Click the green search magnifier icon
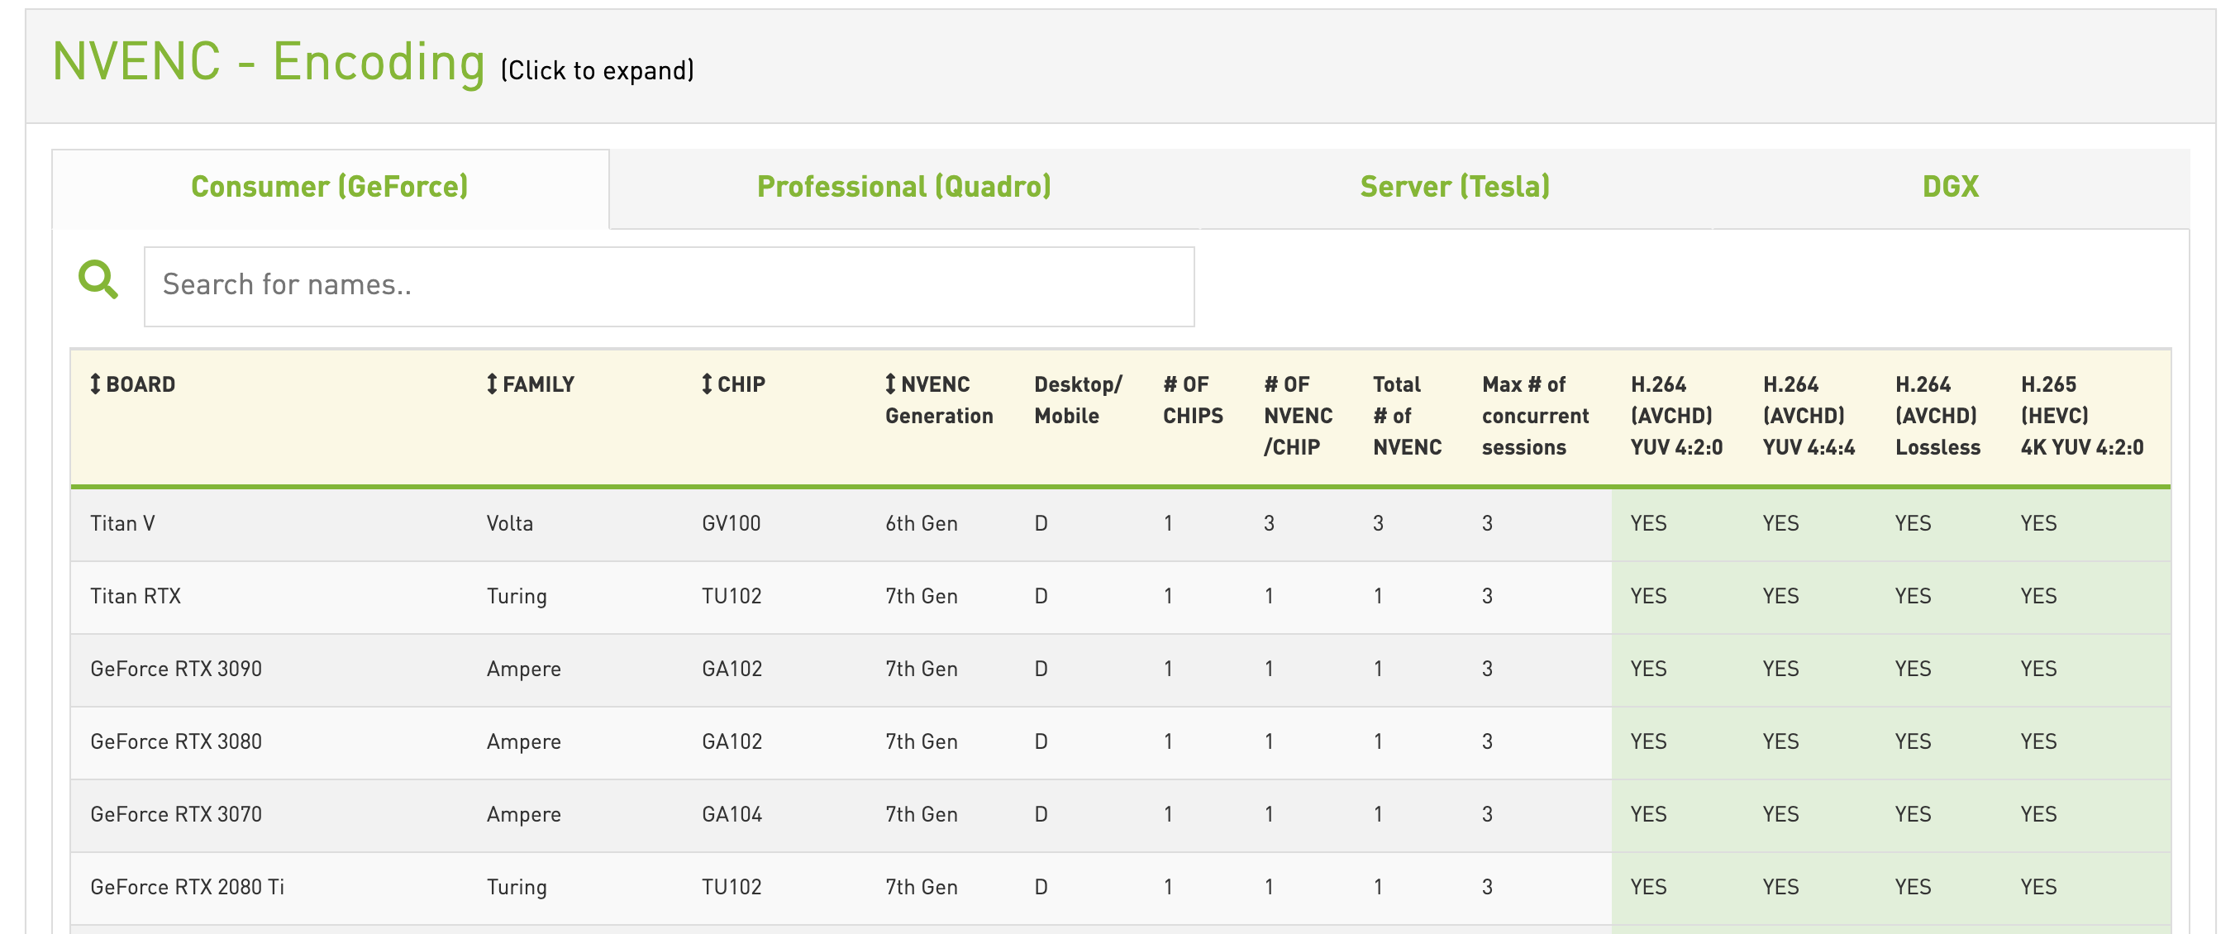Image resolution: width=2240 pixels, height=934 pixels. pos(98,281)
